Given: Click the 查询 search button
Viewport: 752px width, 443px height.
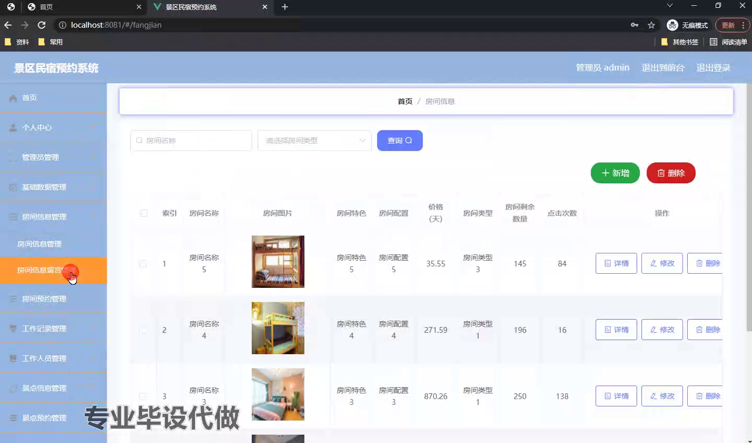Looking at the screenshot, I should [x=400, y=141].
